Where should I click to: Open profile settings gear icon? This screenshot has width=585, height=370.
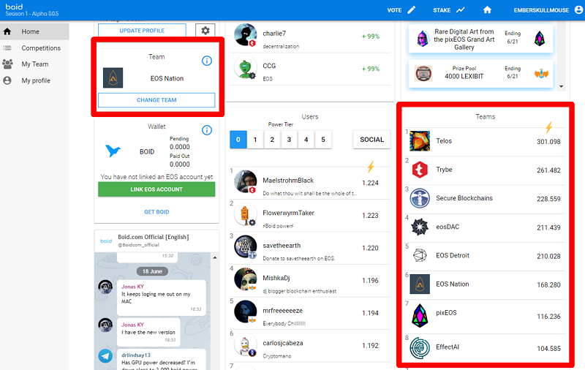(205, 31)
